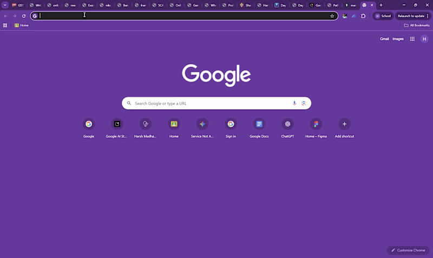The width and height of the screenshot is (433, 258).
Task: Start voice search with microphone icon
Action: (x=294, y=103)
